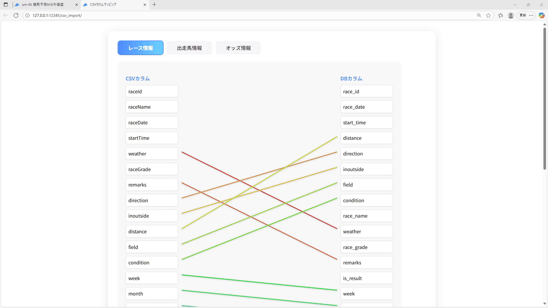Viewport: 548px width, 308px height.
Task: Switch to the um-AI 競馬予想AI分析基盤 tab
Action: click(x=43, y=5)
